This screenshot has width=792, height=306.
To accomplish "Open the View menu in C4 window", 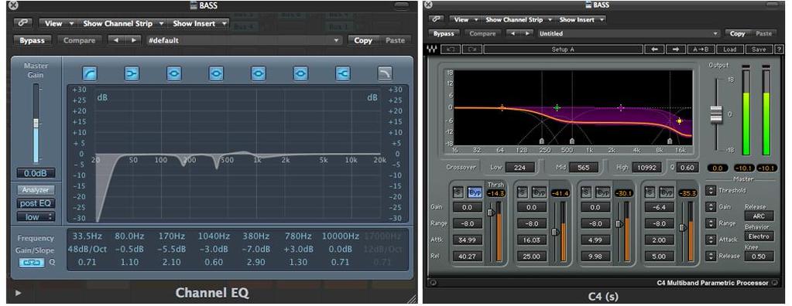I will (x=465, y=19).
